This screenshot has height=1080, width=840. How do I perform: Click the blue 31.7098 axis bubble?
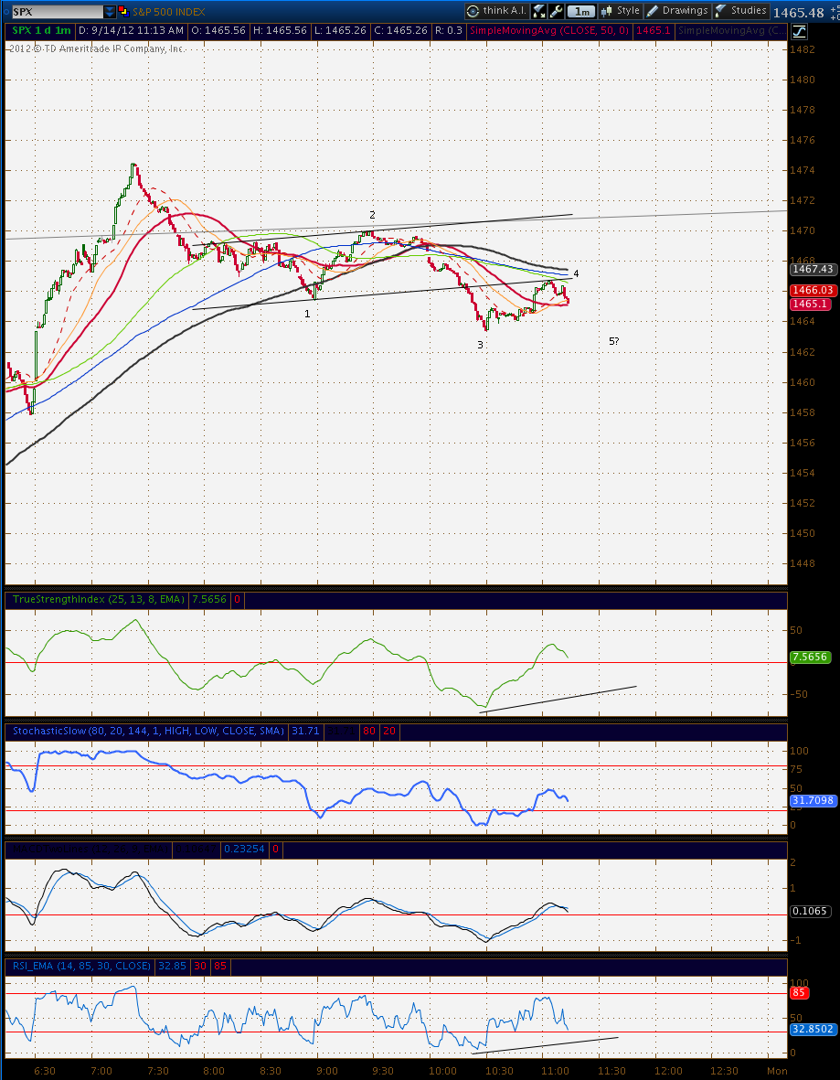813,801
